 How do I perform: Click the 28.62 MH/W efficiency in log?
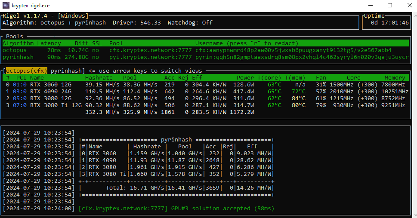tap(254, 160)
